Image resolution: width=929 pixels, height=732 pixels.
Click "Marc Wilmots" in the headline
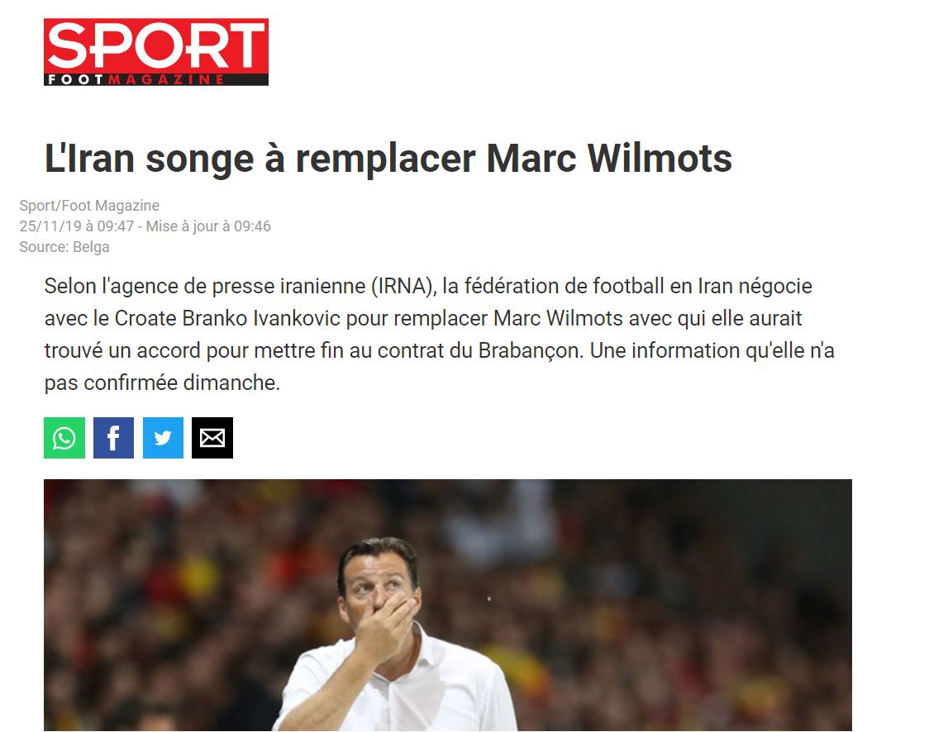(609, 158)
